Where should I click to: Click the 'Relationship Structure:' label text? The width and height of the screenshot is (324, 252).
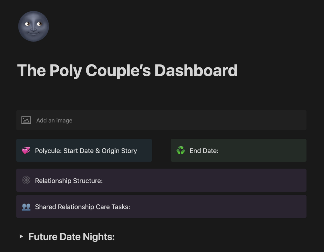(x=69, y=181)
